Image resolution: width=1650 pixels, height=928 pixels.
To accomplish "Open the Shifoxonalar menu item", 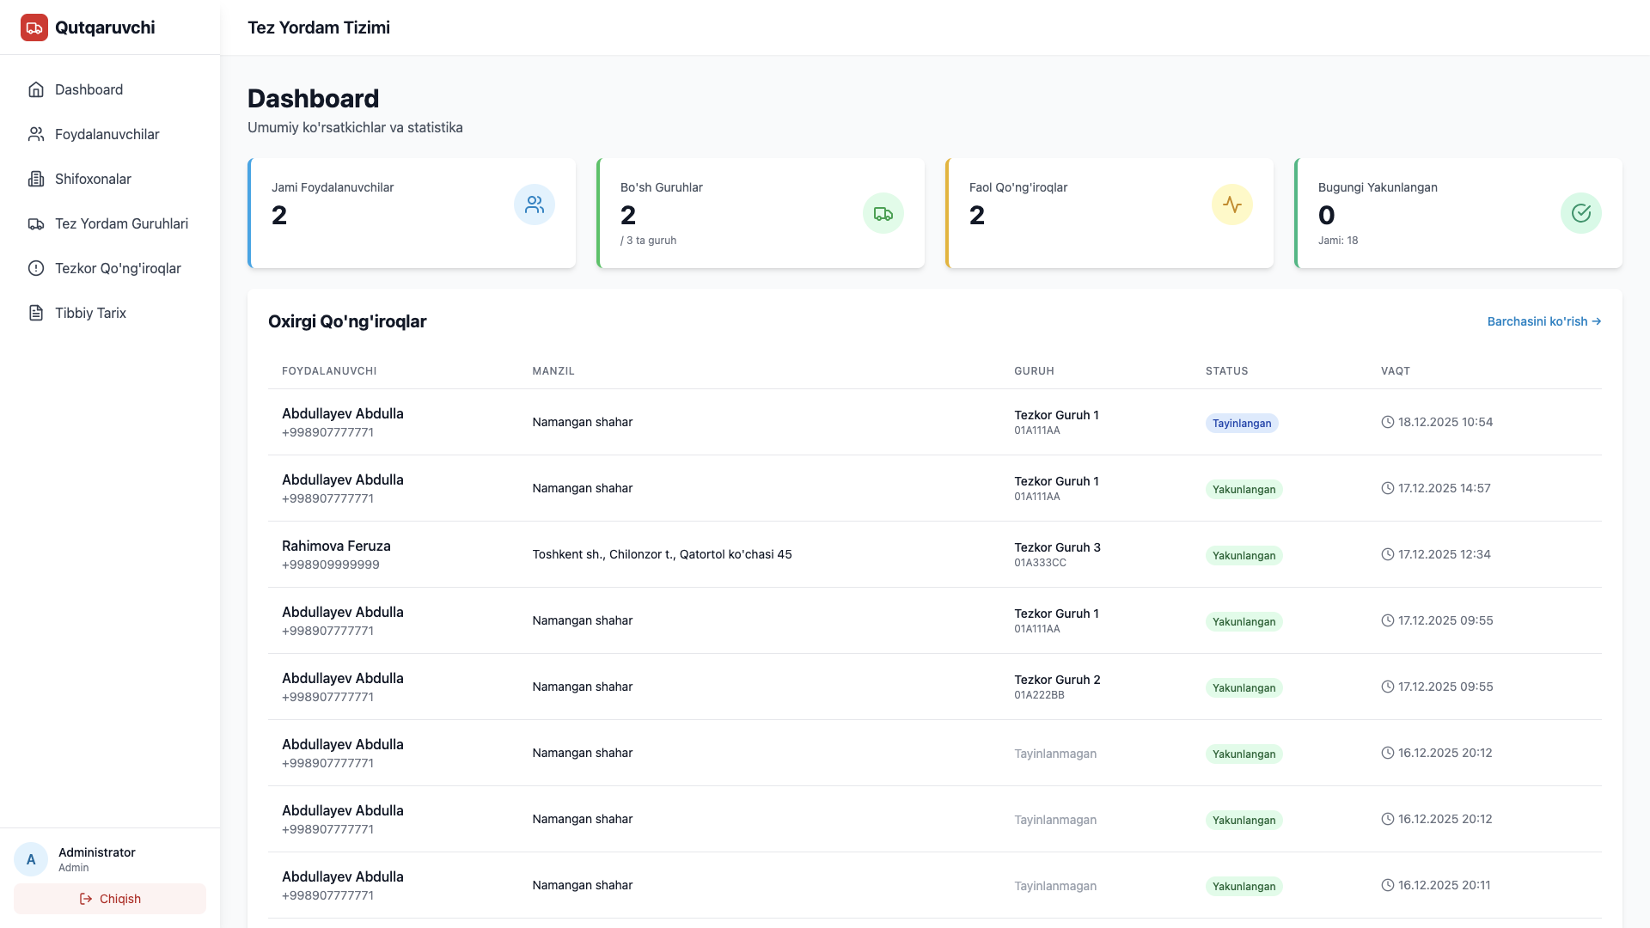I will [x=93, y=179].
